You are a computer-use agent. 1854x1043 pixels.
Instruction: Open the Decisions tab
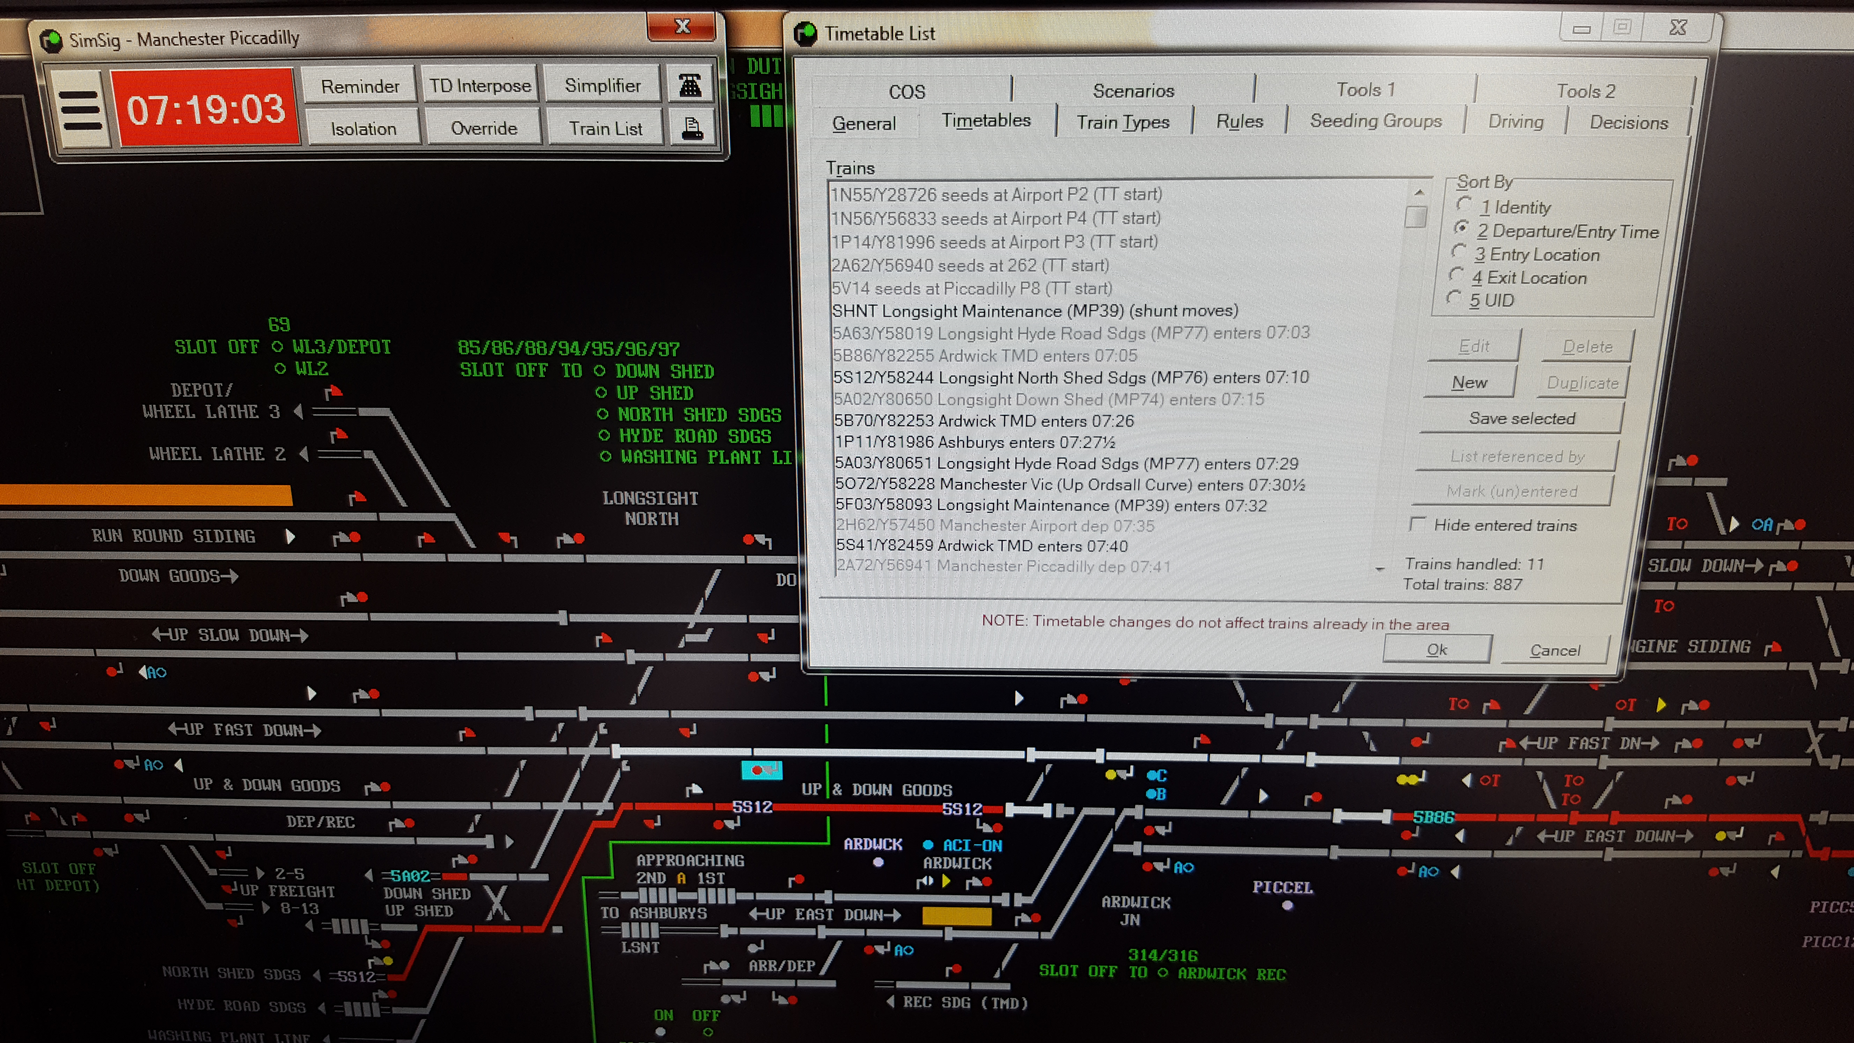[1629, 123]
